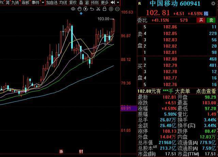Screen dimensions: 218x157
Task: Click the current price 102.81 headline
Action: (158, 13)
